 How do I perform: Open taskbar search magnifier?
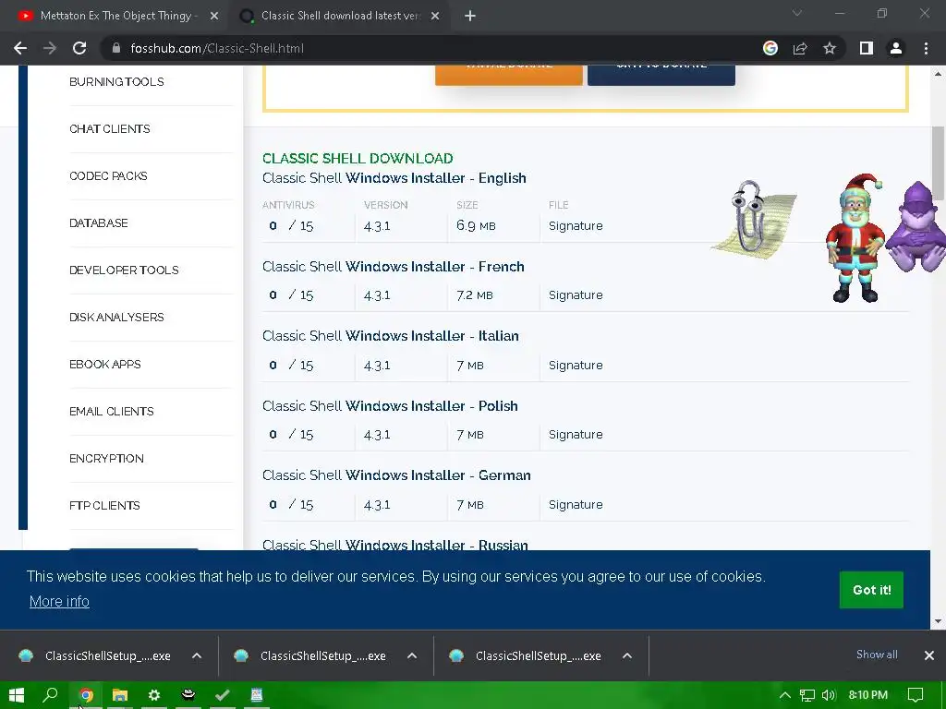pos(51,695)
